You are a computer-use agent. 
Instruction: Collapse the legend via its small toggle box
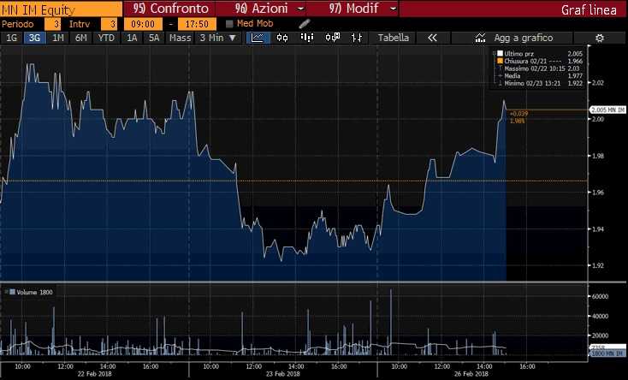coord(495,53)
